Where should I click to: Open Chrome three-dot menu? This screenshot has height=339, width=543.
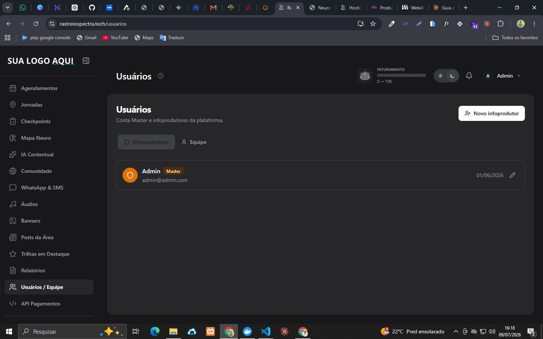(534, 24)
